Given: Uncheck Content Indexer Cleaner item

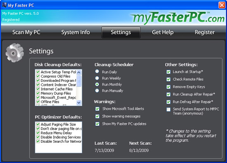Looking at the screenshot, I should coord(38,84).
